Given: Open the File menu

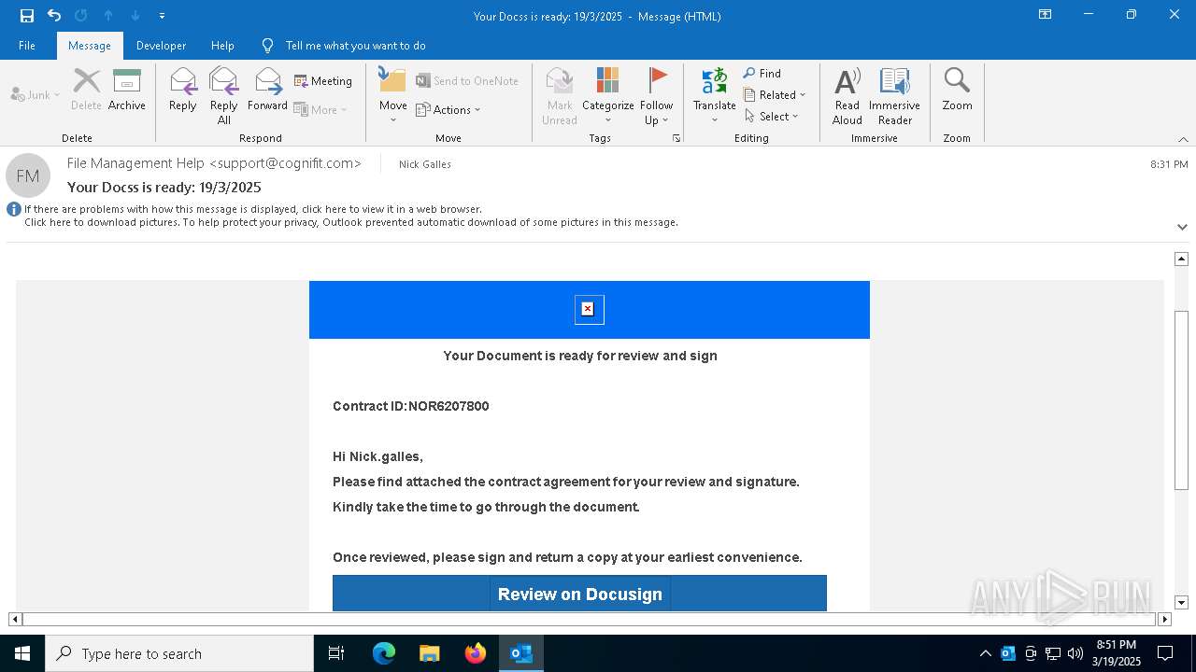Looking at the screenshot, I should coord(27,46).
